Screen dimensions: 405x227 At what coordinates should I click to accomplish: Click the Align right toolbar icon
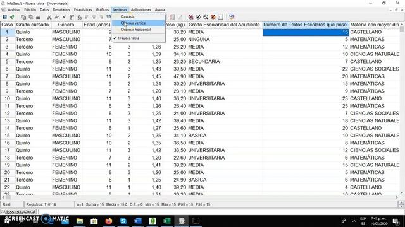point(101,17)
